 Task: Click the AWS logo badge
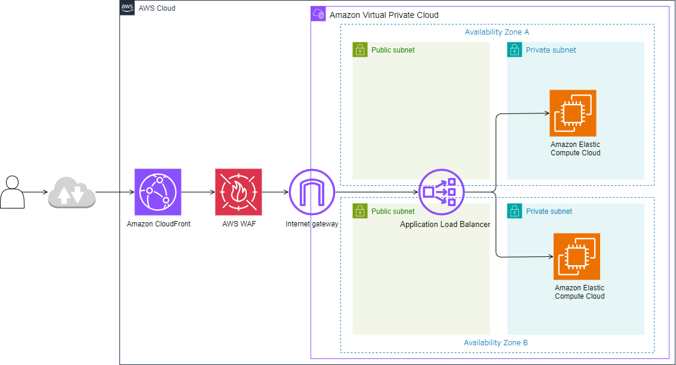pyautogui.click(x=127, y=8)
